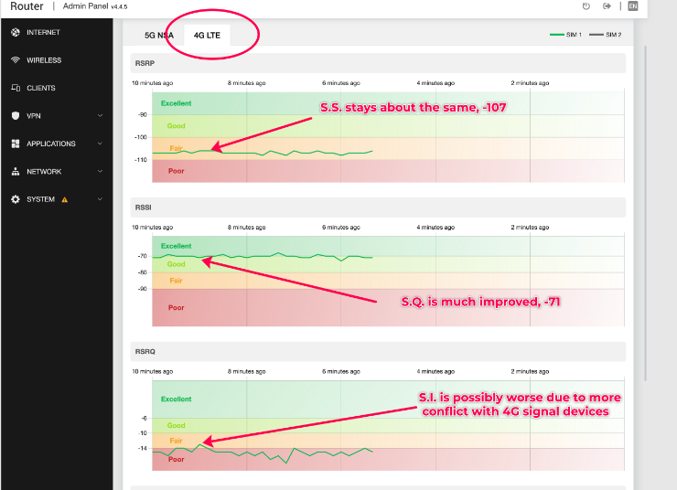Open the Internet menu item
Viewport: 677px width, 490px height.
57,32
